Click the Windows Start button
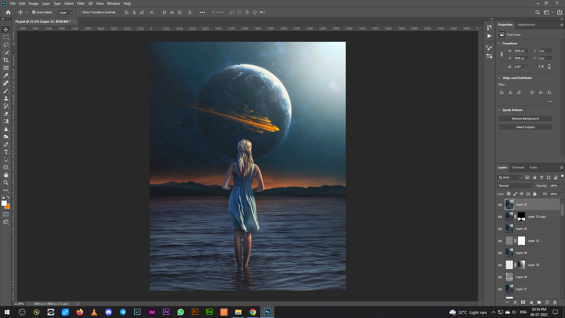565x318 pixels. click(7, 312)
